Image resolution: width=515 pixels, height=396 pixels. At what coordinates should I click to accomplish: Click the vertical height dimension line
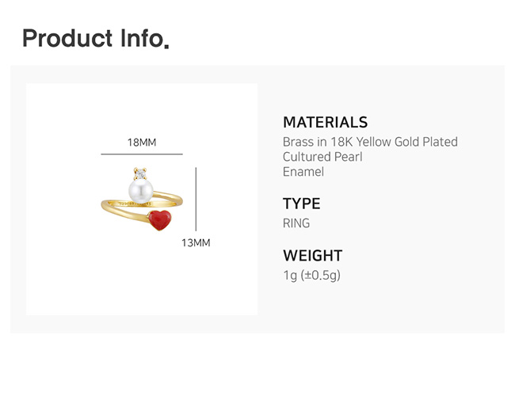point(196,199)
